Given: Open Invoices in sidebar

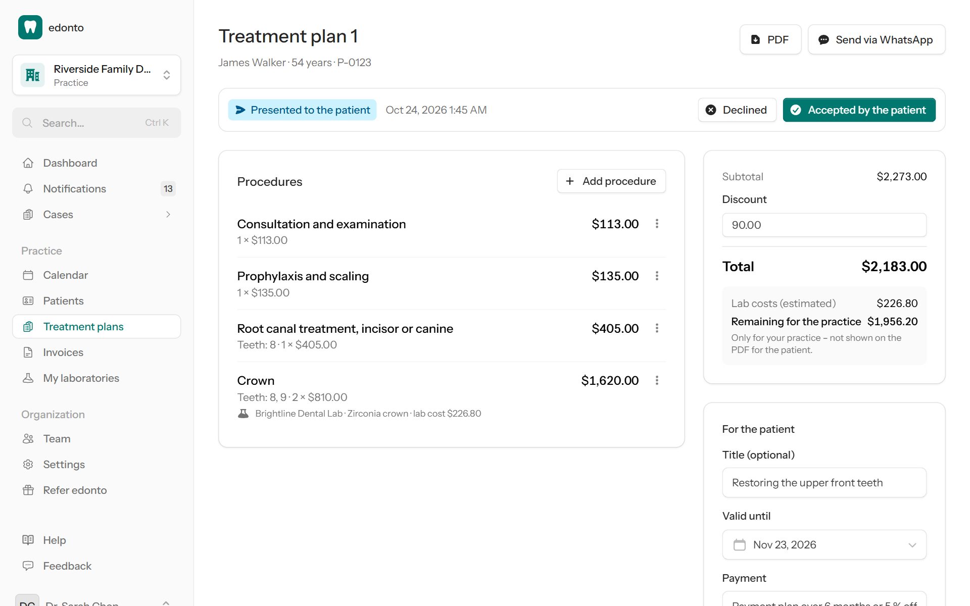Looking at the screenshot, I should 96,352.
